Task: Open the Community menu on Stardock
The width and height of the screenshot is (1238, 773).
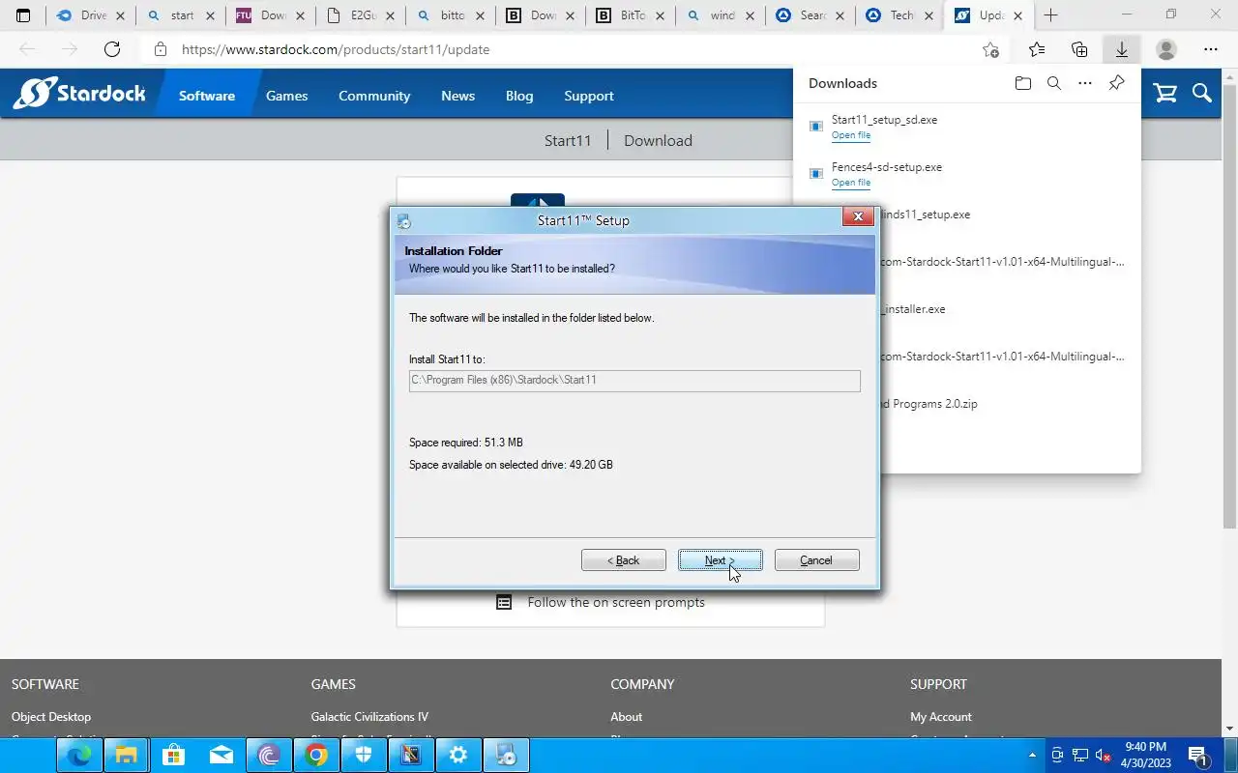Action: [374, 96]
